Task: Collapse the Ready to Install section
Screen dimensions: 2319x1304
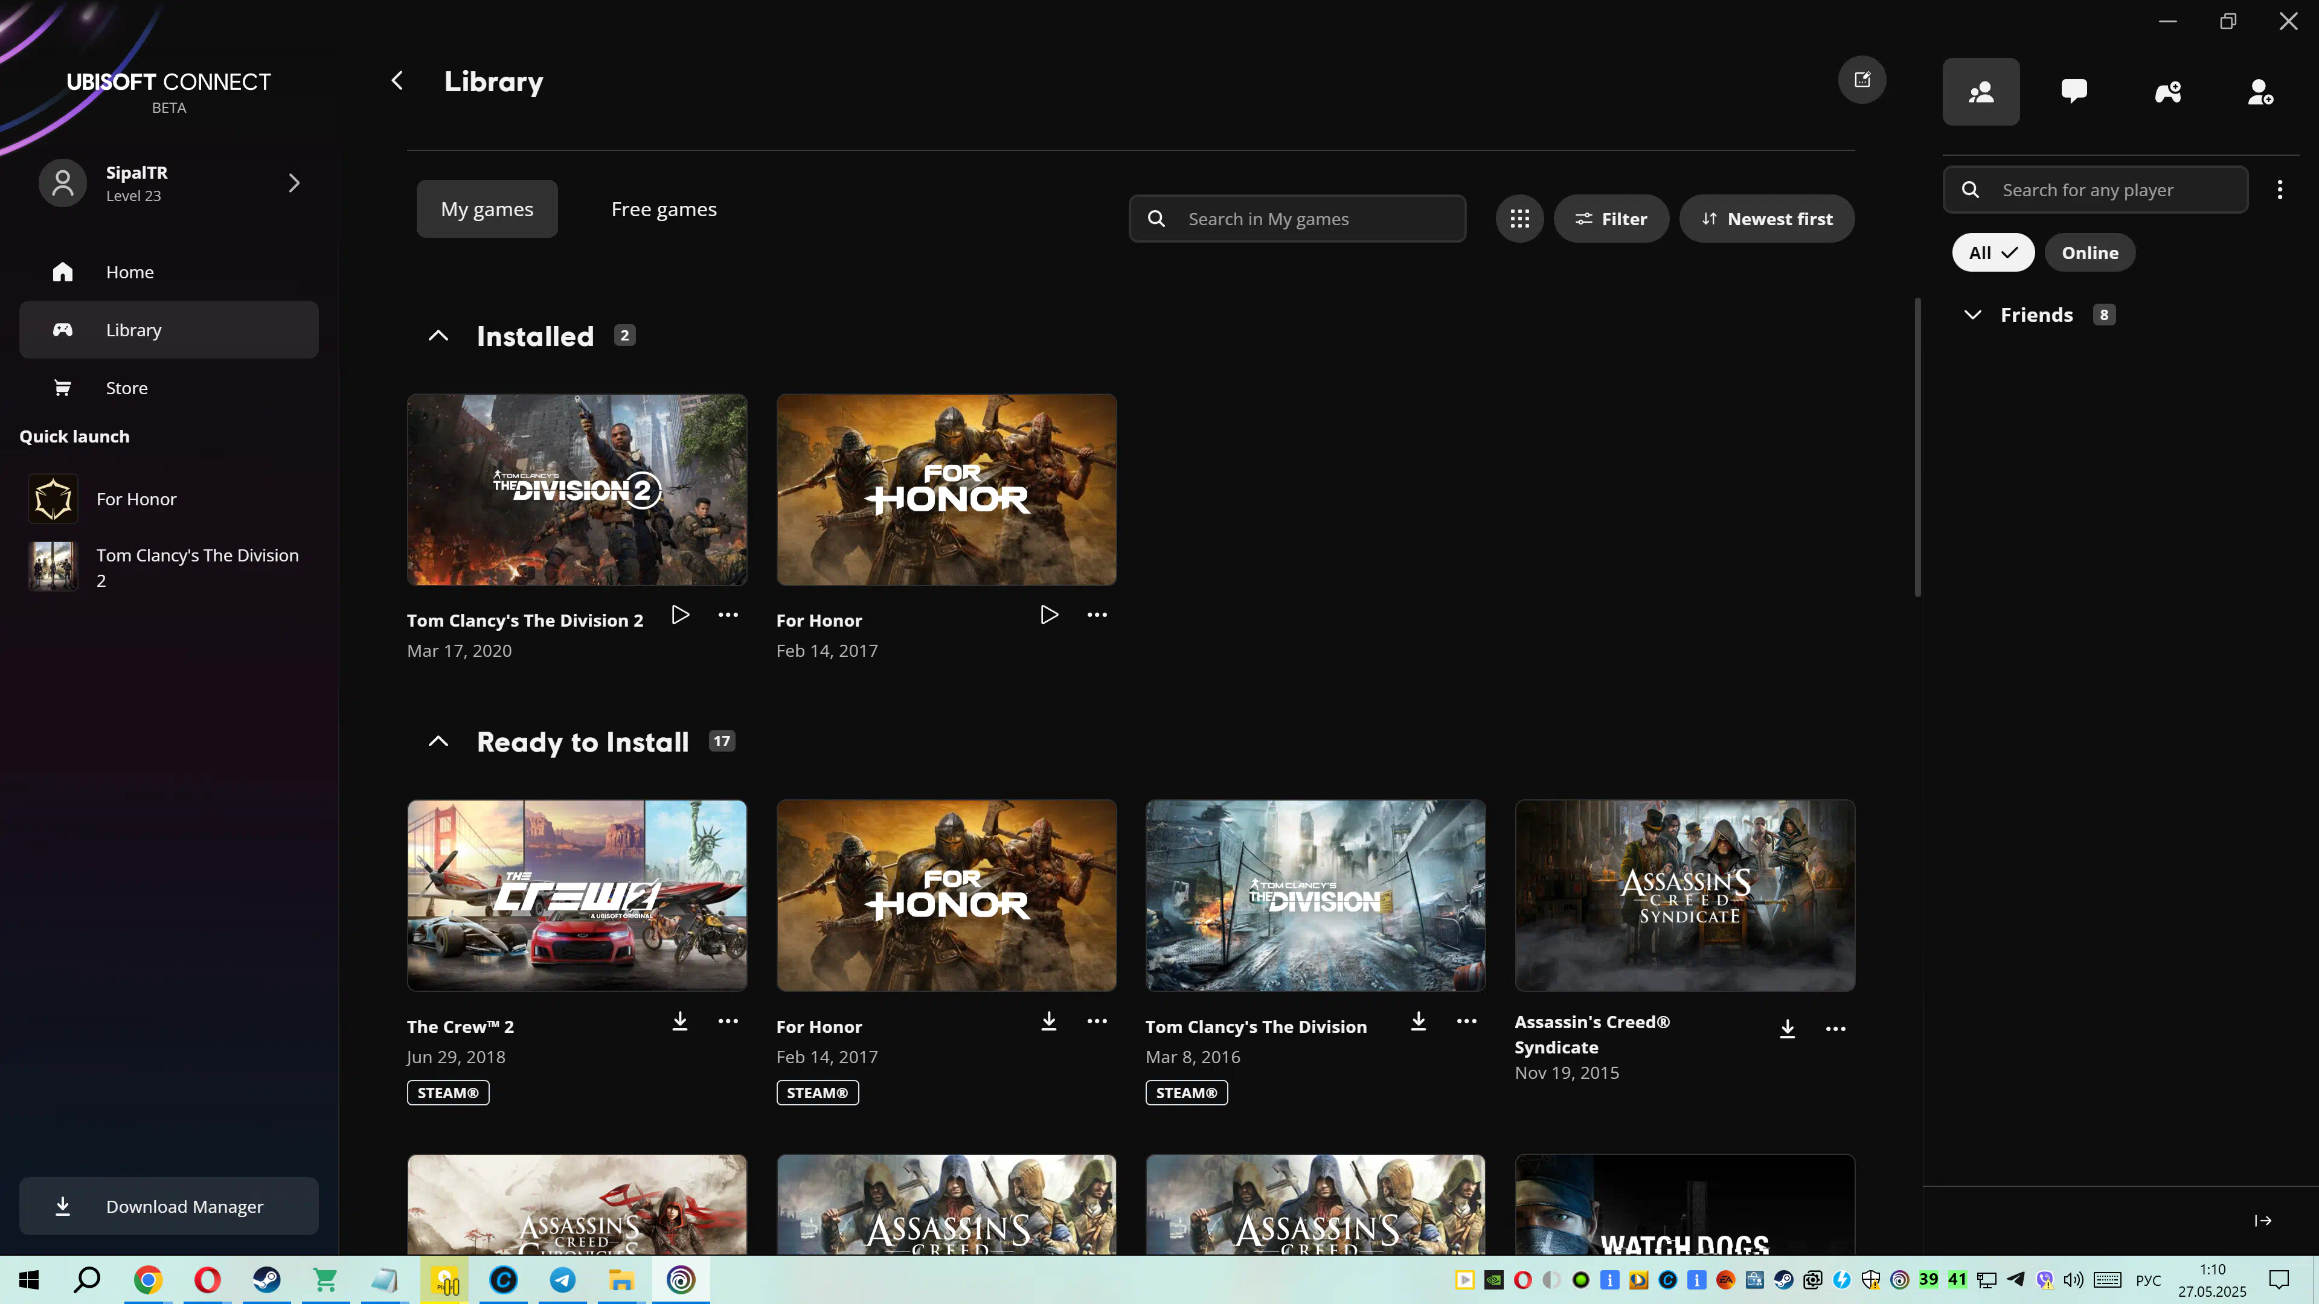Action: tap(438, 741)
